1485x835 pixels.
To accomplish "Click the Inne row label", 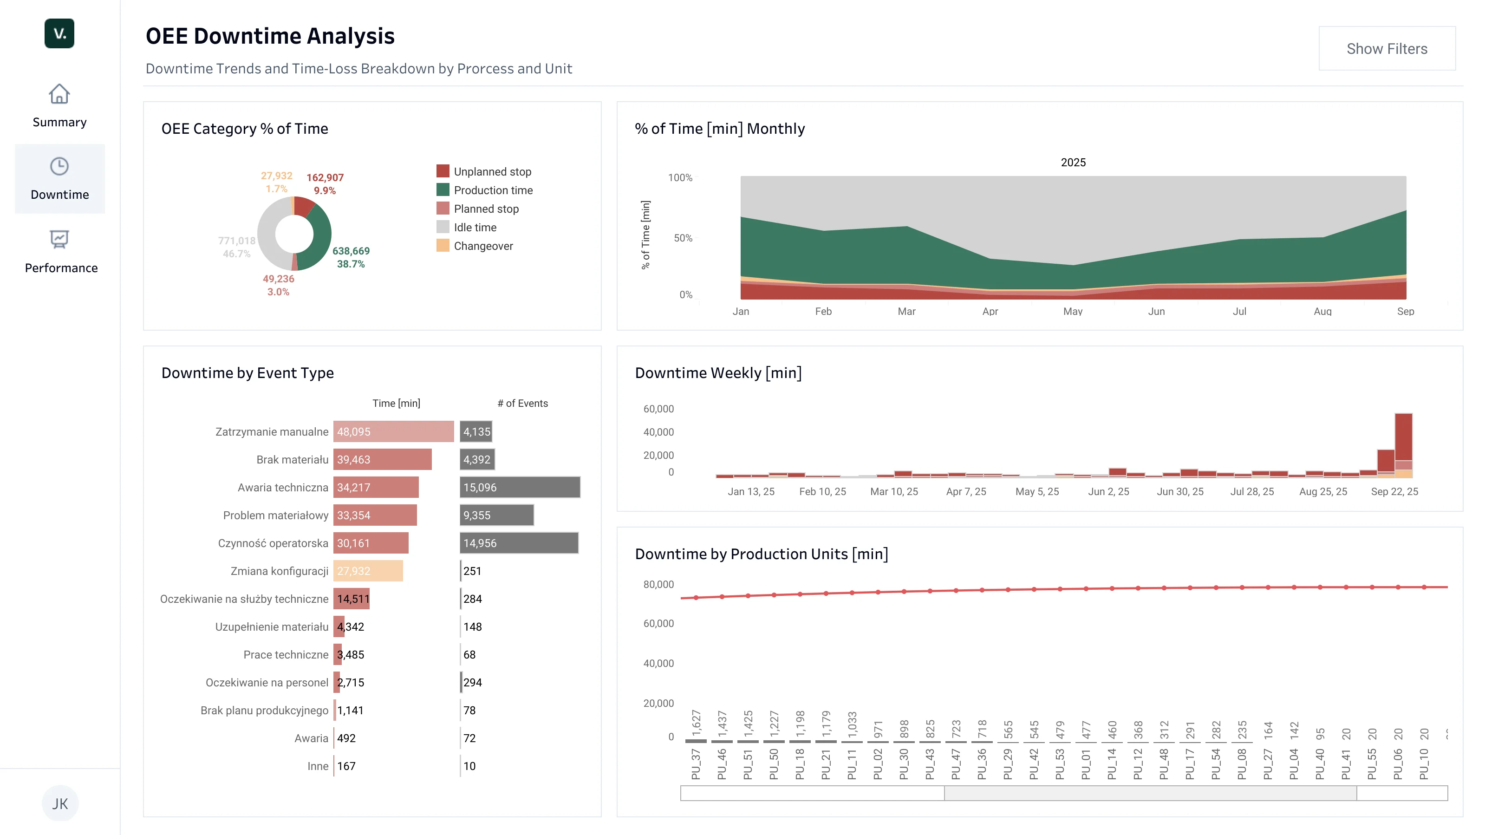I will 318,766.
